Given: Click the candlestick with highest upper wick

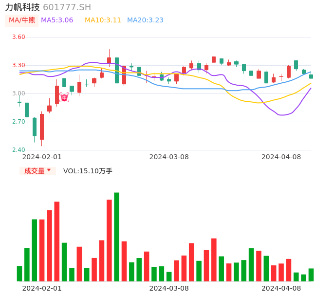Looking at the screenshot, I should [109, 58].
